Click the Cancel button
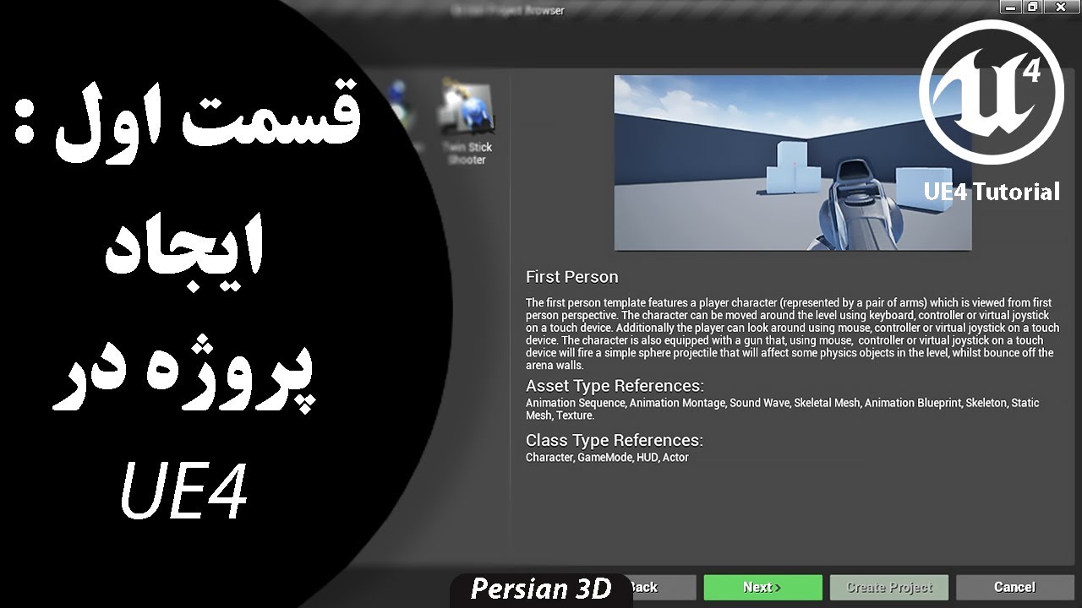 pos(1014,587)
